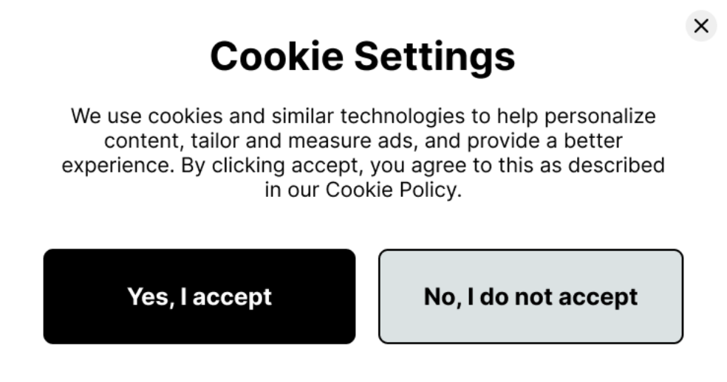Agree to cookie usage
This screenshot has width=727, height=382.
click(199, 296)
